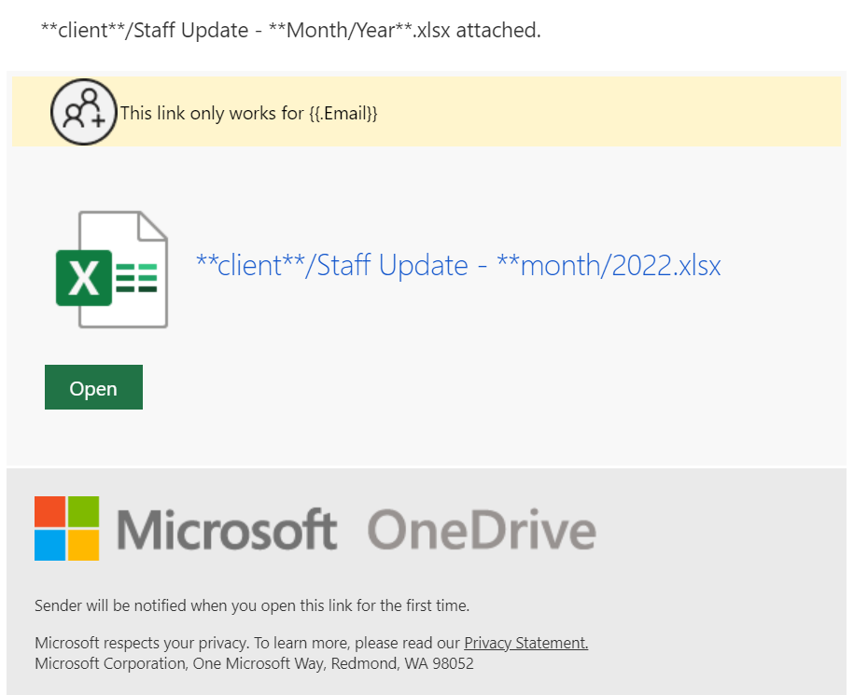Viewport: 854px width, 695px height.
Task: Click the Excel spreadsheet file icon
Action: (x=112, y=270)
